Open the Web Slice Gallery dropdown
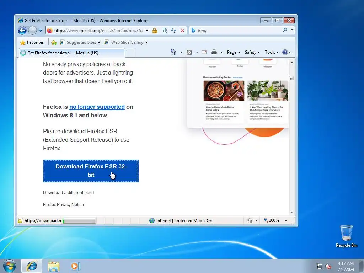Viewport: 364px width, 273px height. point(126,42)
